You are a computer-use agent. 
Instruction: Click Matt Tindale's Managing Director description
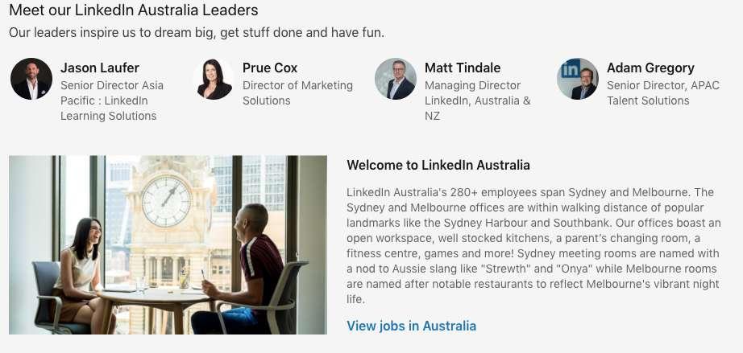point(477,101)
